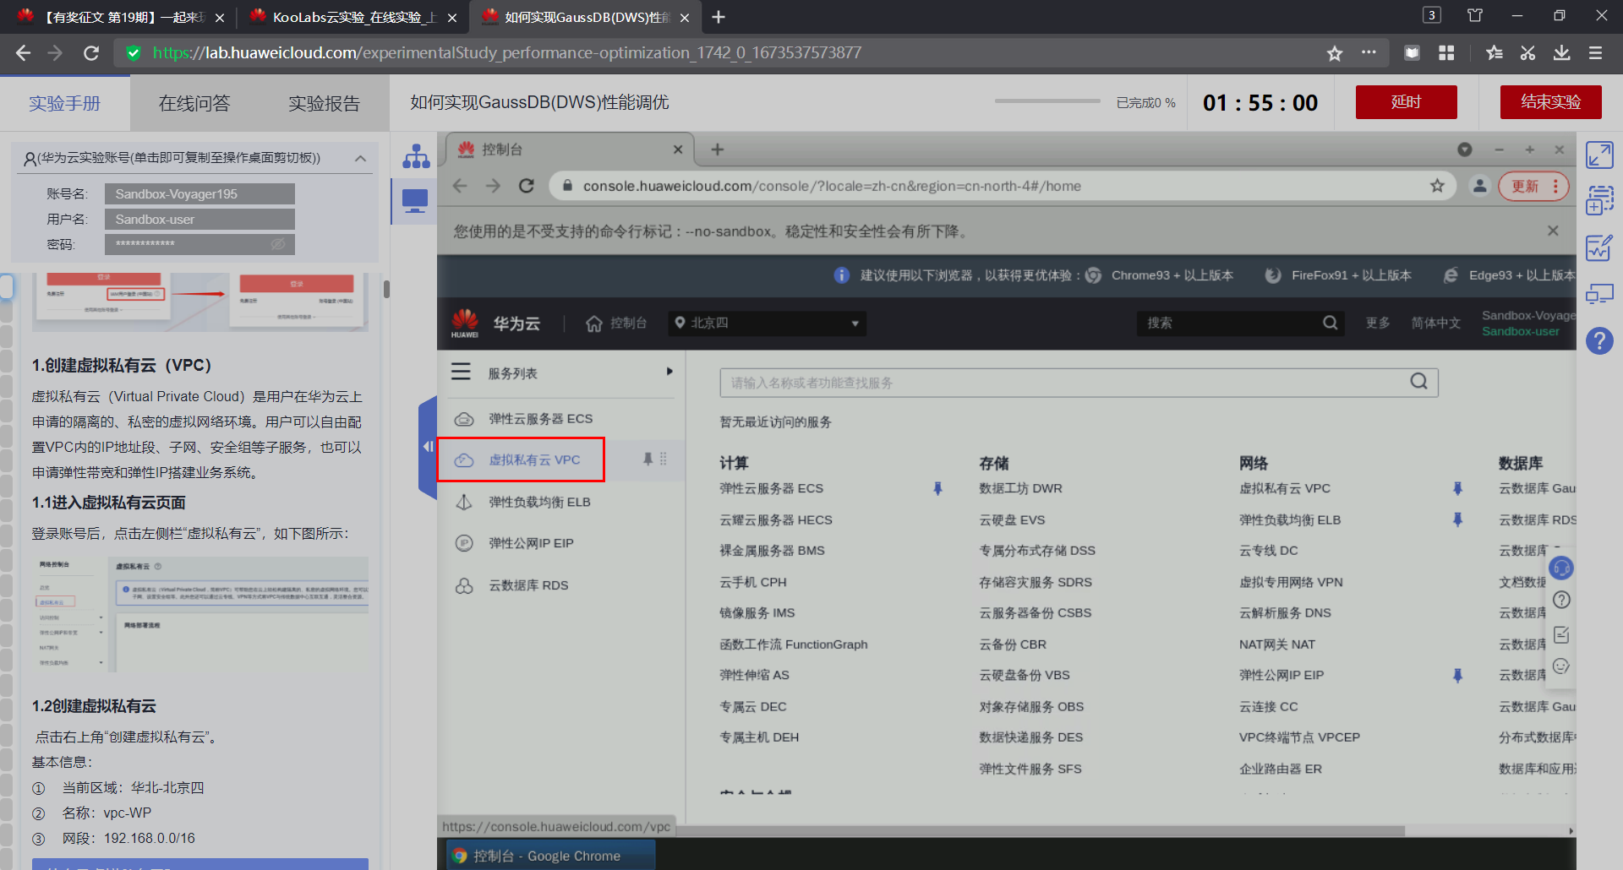The image size is (1623, 870).
Task: Open outer browser downloads icon
Action: [x=1561, y=53]
